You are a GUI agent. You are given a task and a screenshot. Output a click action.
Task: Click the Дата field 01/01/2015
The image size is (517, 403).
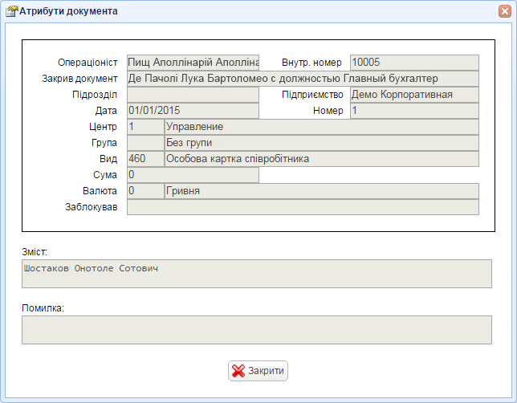pyautogui.click(x=193, y=111)
